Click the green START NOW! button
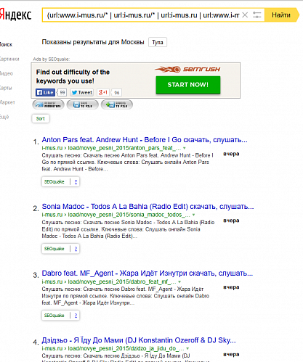Image resolution: width=303 pixels, height=362 pixels. (x=188, y=85)
